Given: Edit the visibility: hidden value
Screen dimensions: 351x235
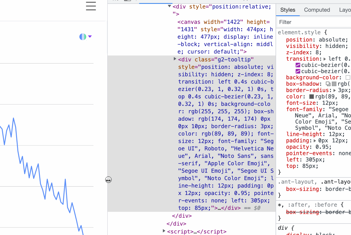Looking at the screenshot, I should (x=335, y=46).
